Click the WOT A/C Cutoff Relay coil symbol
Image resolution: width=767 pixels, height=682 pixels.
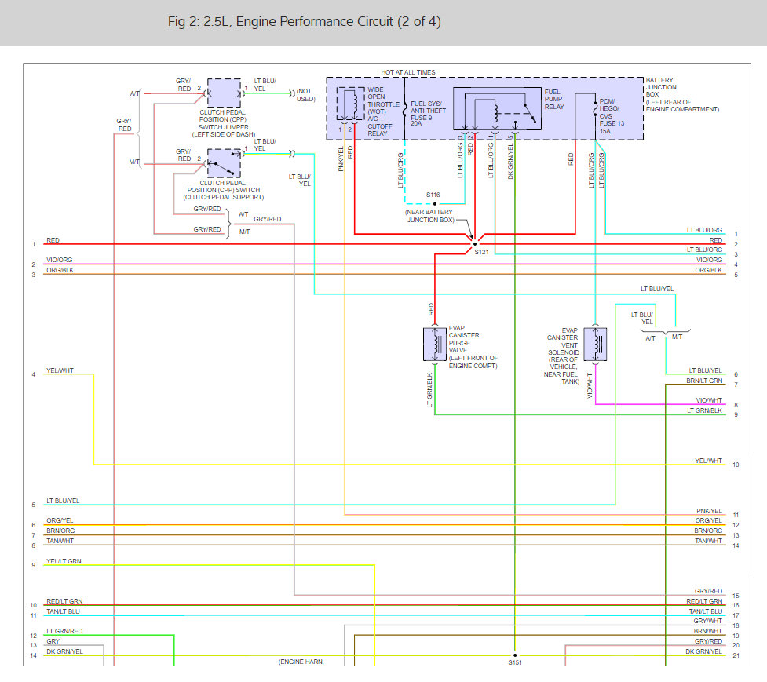point(350,104)
